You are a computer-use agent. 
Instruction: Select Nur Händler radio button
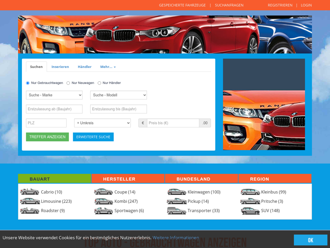click(99, 83)
